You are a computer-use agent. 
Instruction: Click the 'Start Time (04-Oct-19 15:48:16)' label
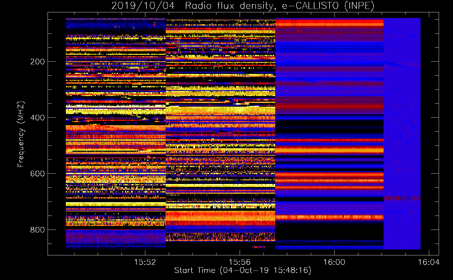[243, 270]
